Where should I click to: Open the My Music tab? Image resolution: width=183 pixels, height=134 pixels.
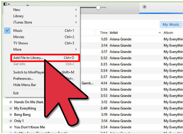[x=171, y=24]
